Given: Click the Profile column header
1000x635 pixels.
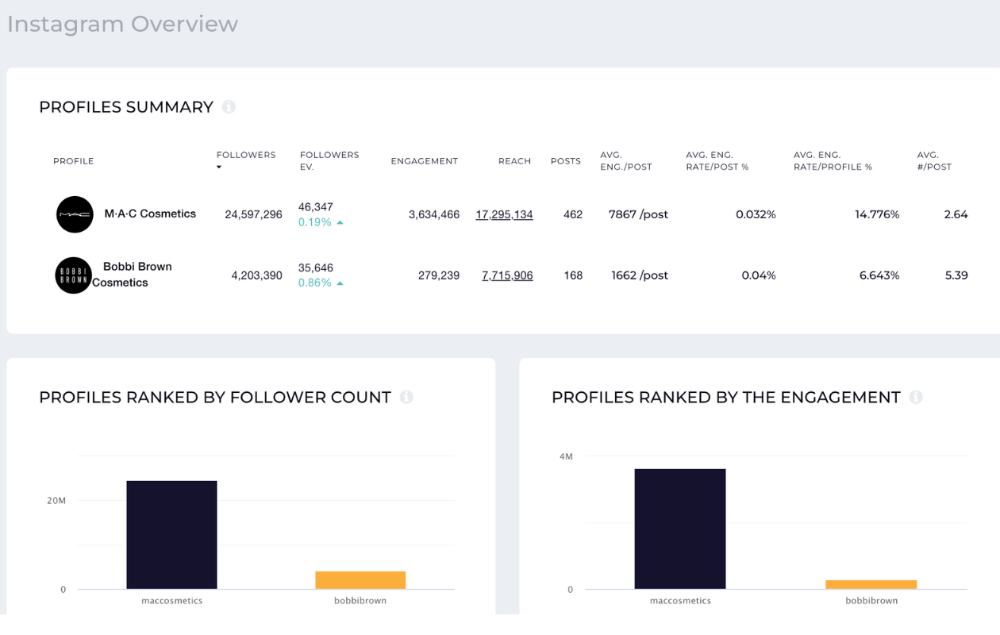Looking at the screenshot, I should coord(73,161).
